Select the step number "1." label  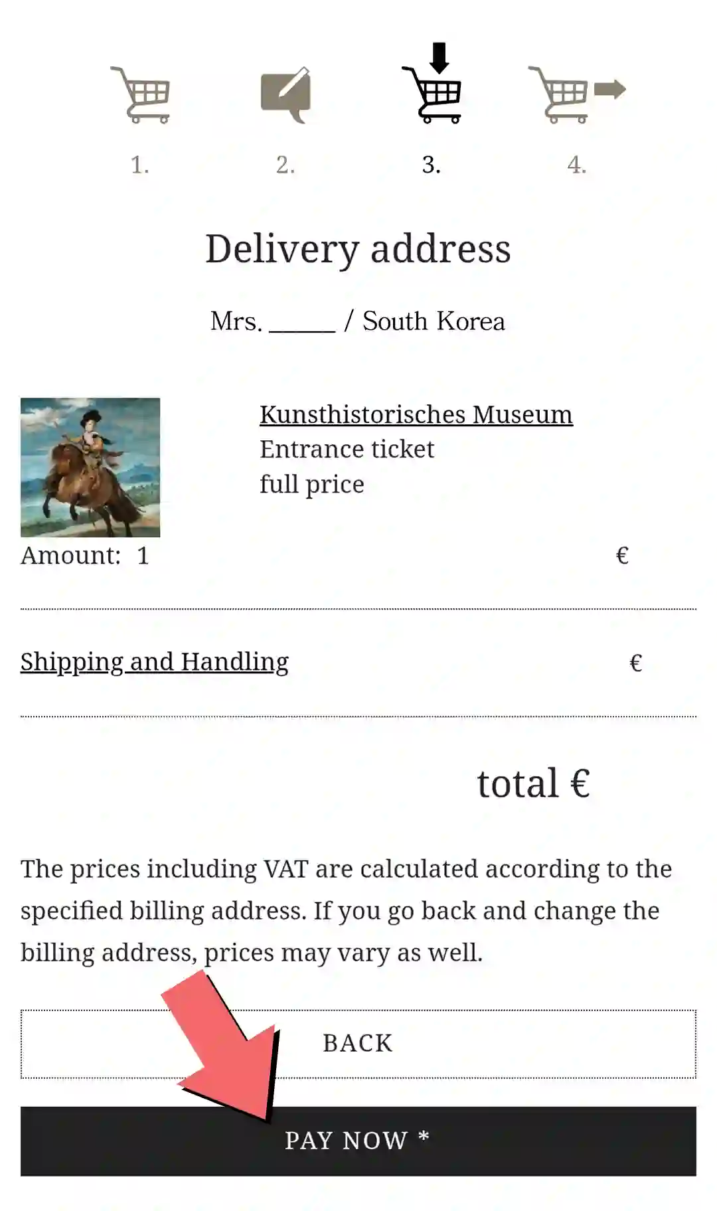[139, 165]
